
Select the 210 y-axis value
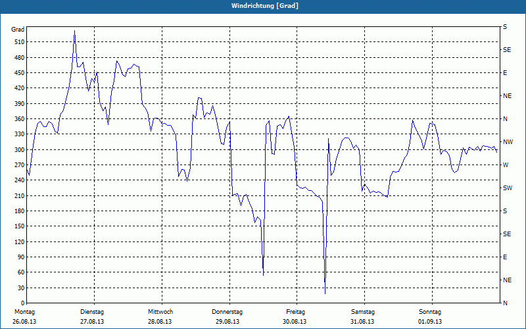(20, 195)
